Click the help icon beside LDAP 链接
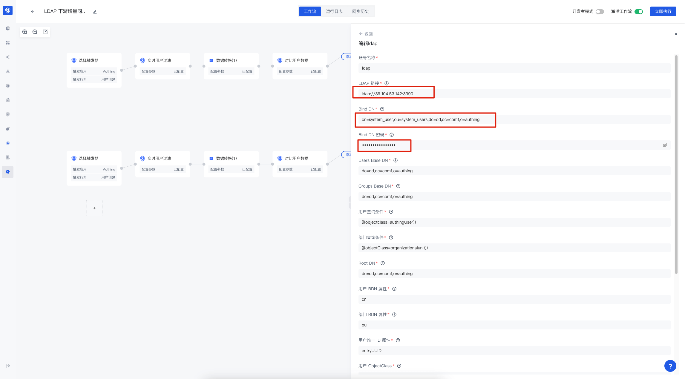This screenshot has height=379, width=685. pyautogui.click(x=386, y=83)
